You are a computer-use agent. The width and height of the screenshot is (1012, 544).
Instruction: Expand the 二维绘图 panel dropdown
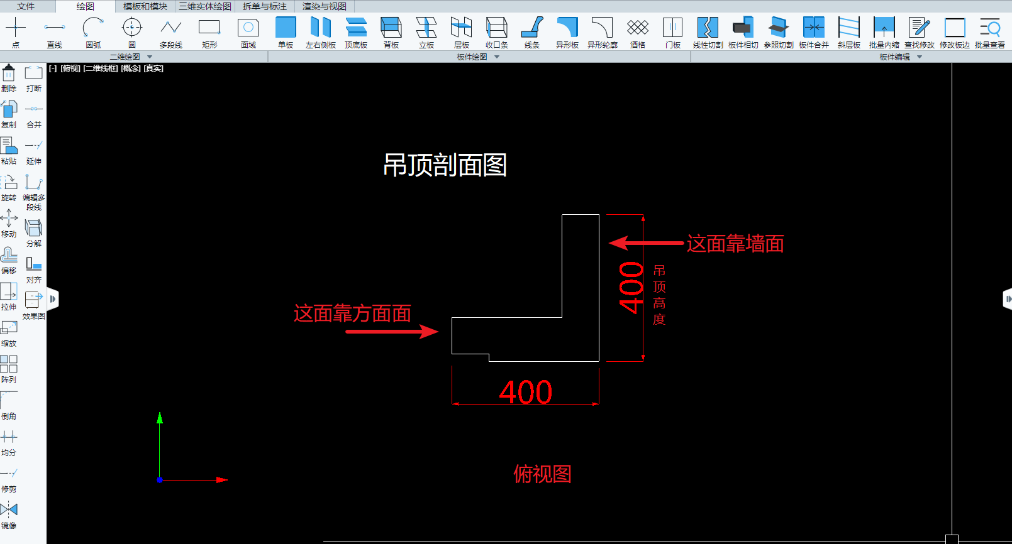coord(150,57)
